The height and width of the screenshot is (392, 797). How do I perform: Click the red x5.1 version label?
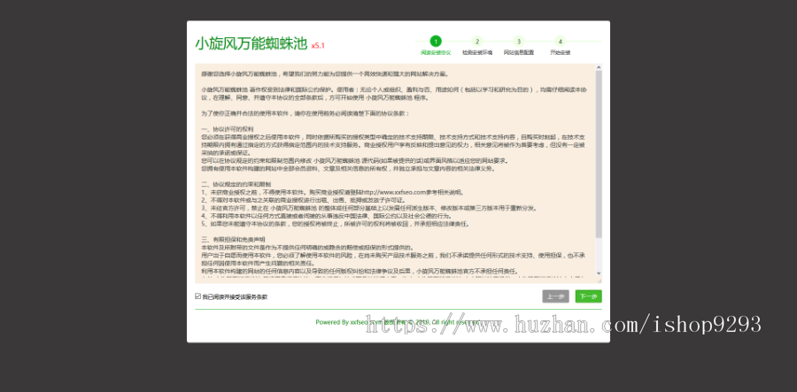point(319,45)
